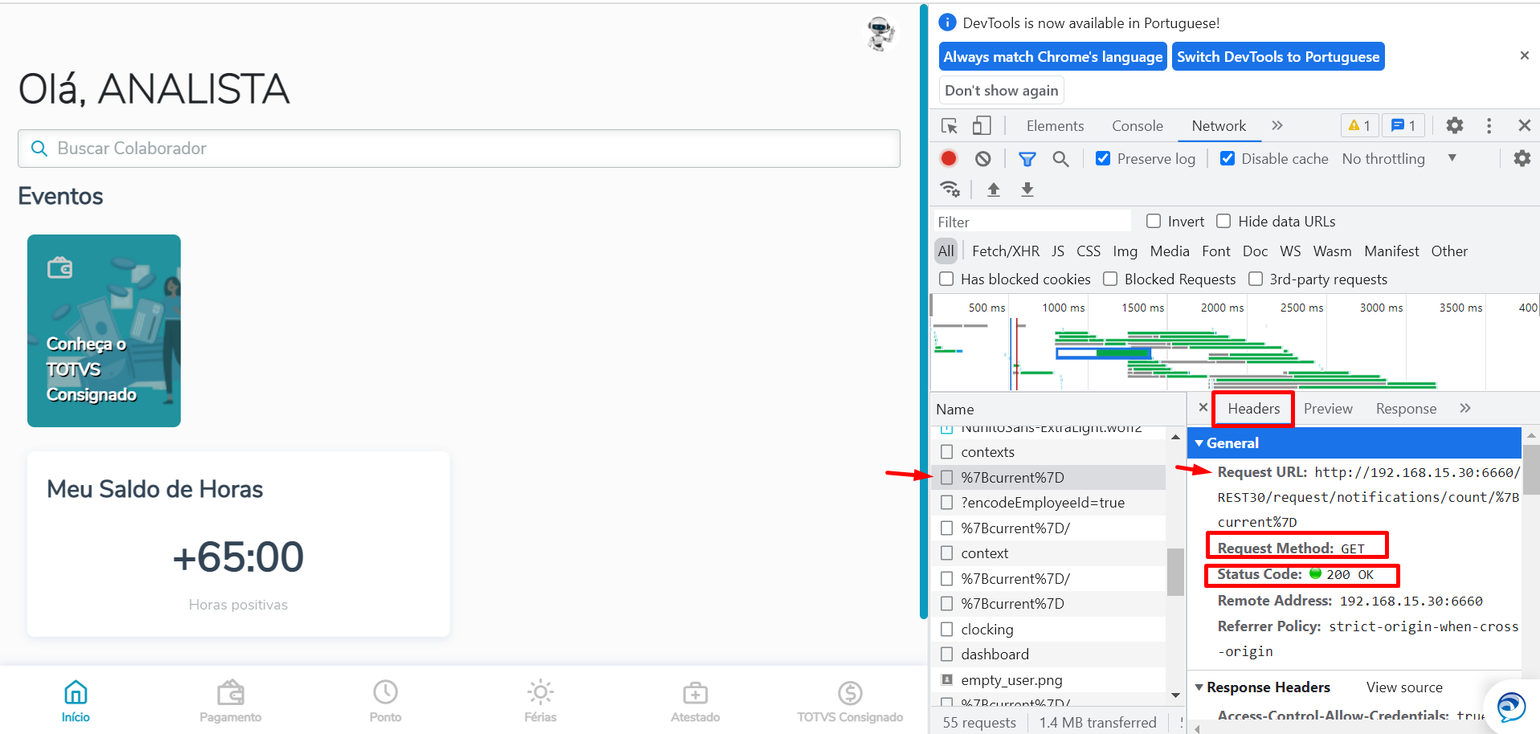The image size is (1540, 734).
Task: Open the Atestado section
Action: pyautogui.click(x=696, y=701)
